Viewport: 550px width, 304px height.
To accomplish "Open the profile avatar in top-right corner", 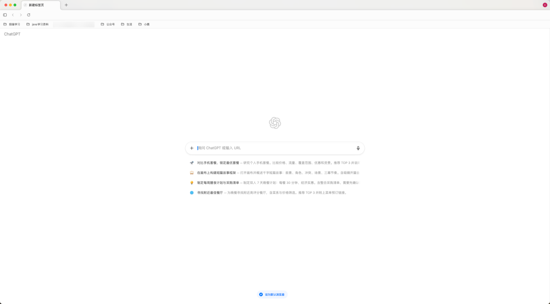I will 545,5.
